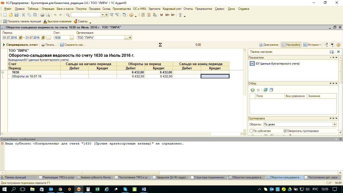Open print preview icon in main toolbar

(48, 15)
